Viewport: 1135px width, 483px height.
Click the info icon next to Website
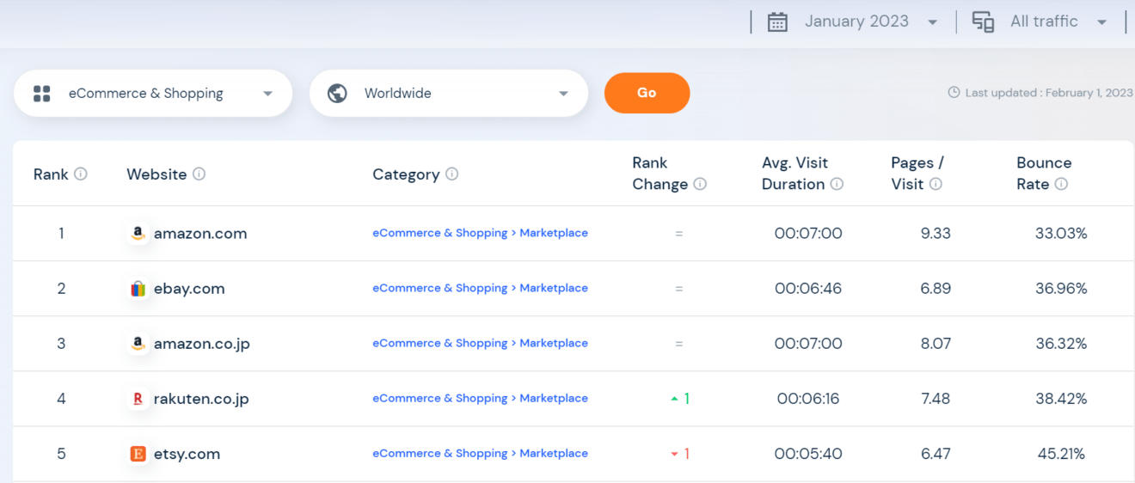(x=199, y=174)
